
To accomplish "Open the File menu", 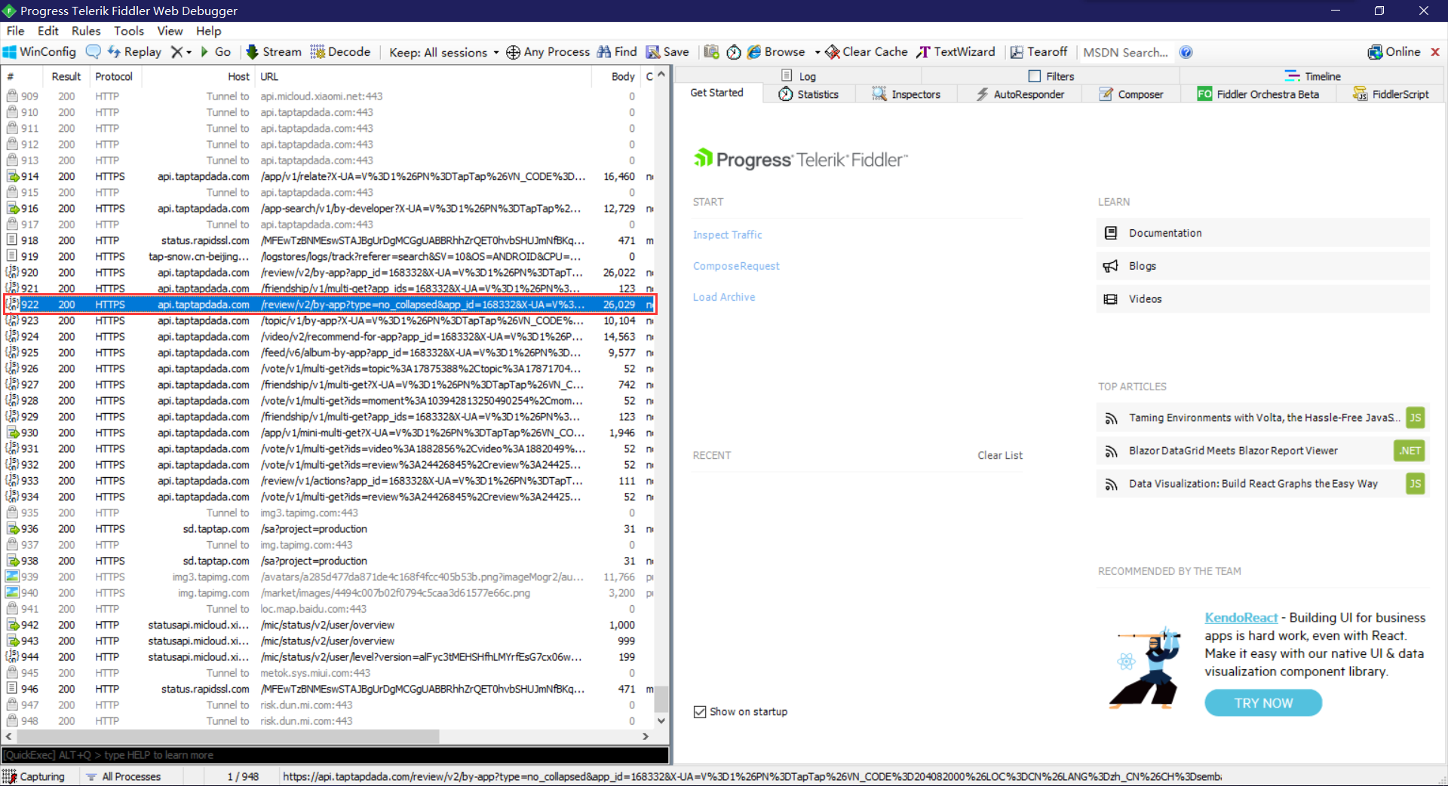I will pyautogui.click(x=15, y=31).
